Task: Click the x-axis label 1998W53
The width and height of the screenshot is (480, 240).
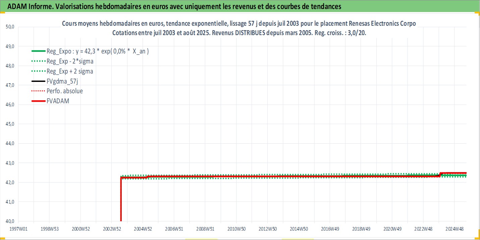Action: point(49,229)
